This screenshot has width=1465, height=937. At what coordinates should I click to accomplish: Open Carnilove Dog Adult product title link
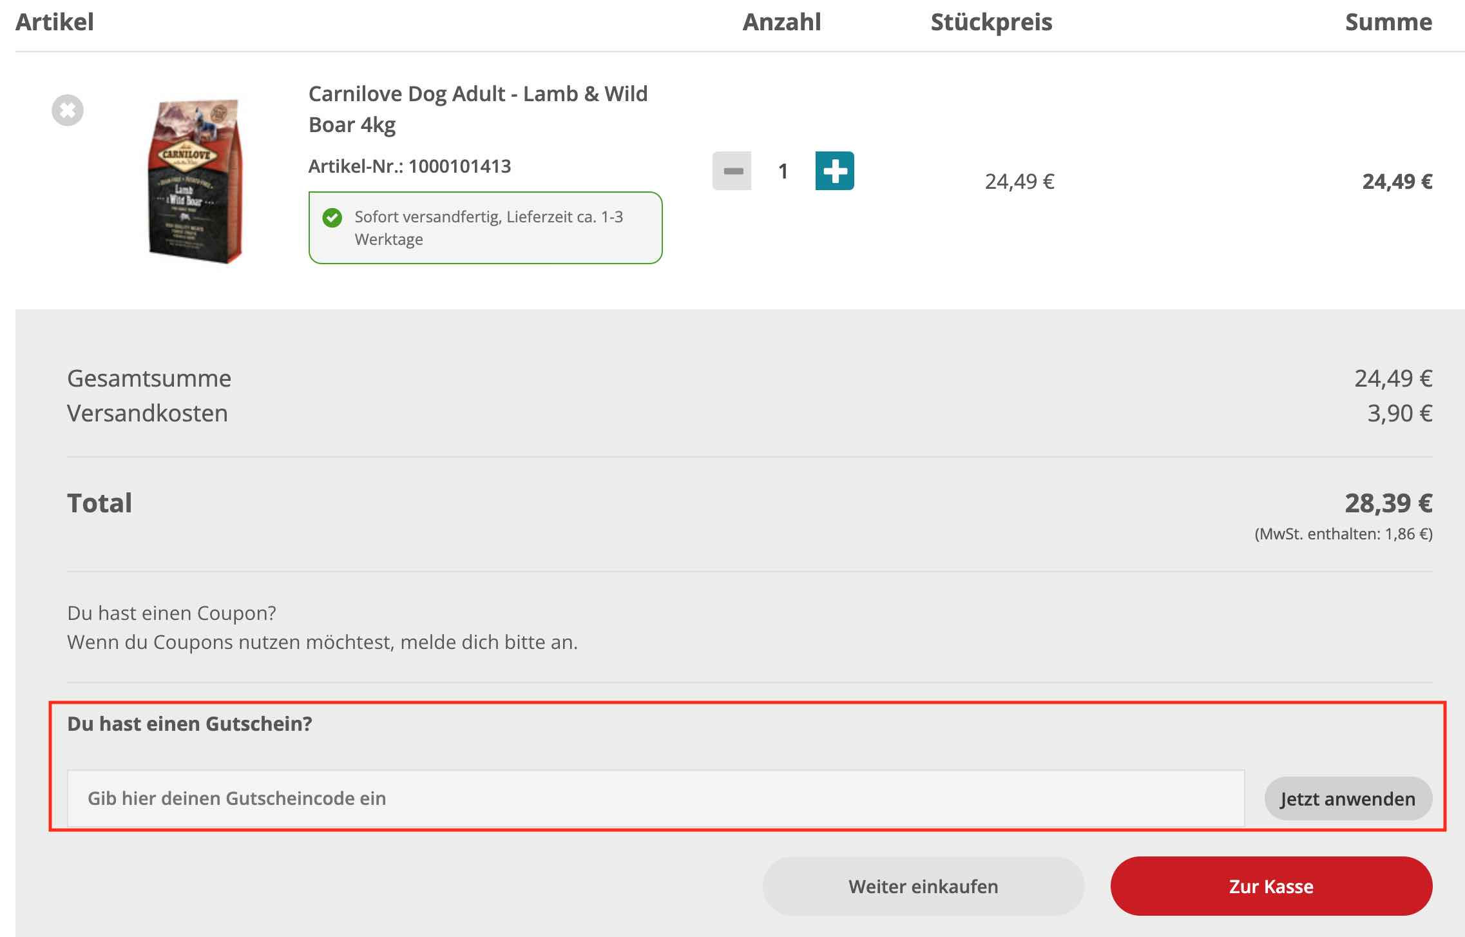point(477,109)
